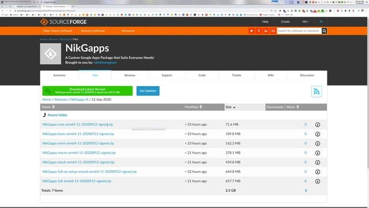Image resolution: width=369 pixels, height=208 pixels.
Task: Click the browser address bar
Action: pos(141,10)
